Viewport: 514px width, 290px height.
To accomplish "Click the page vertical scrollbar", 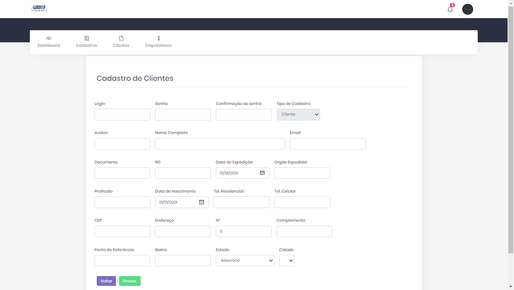I will (511, 128).
